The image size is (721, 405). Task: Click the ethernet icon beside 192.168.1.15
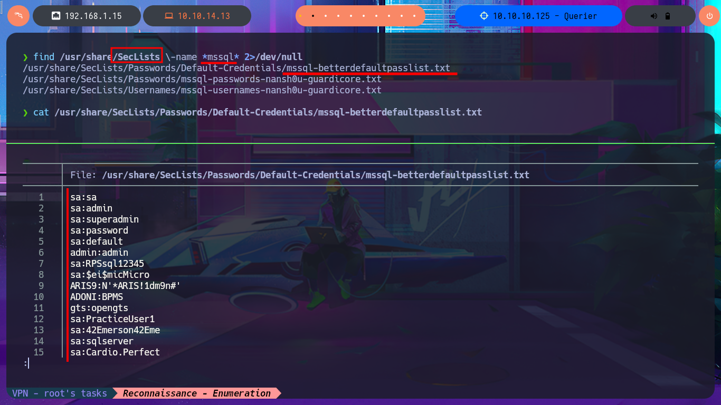pyautogui.click(x=55, y=16)
